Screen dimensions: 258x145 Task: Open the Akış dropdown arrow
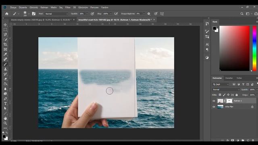[x=111, y=14]
